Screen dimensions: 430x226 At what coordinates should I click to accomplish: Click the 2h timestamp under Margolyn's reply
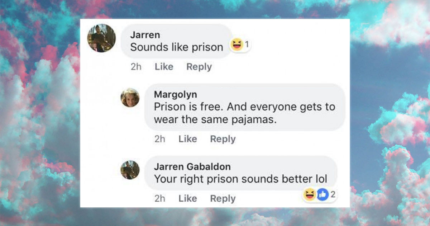click(160, 139)
